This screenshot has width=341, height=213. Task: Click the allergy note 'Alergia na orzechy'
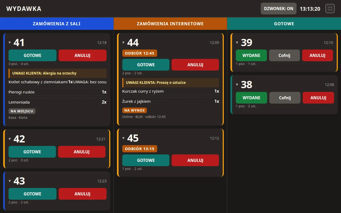pos(58,73)
